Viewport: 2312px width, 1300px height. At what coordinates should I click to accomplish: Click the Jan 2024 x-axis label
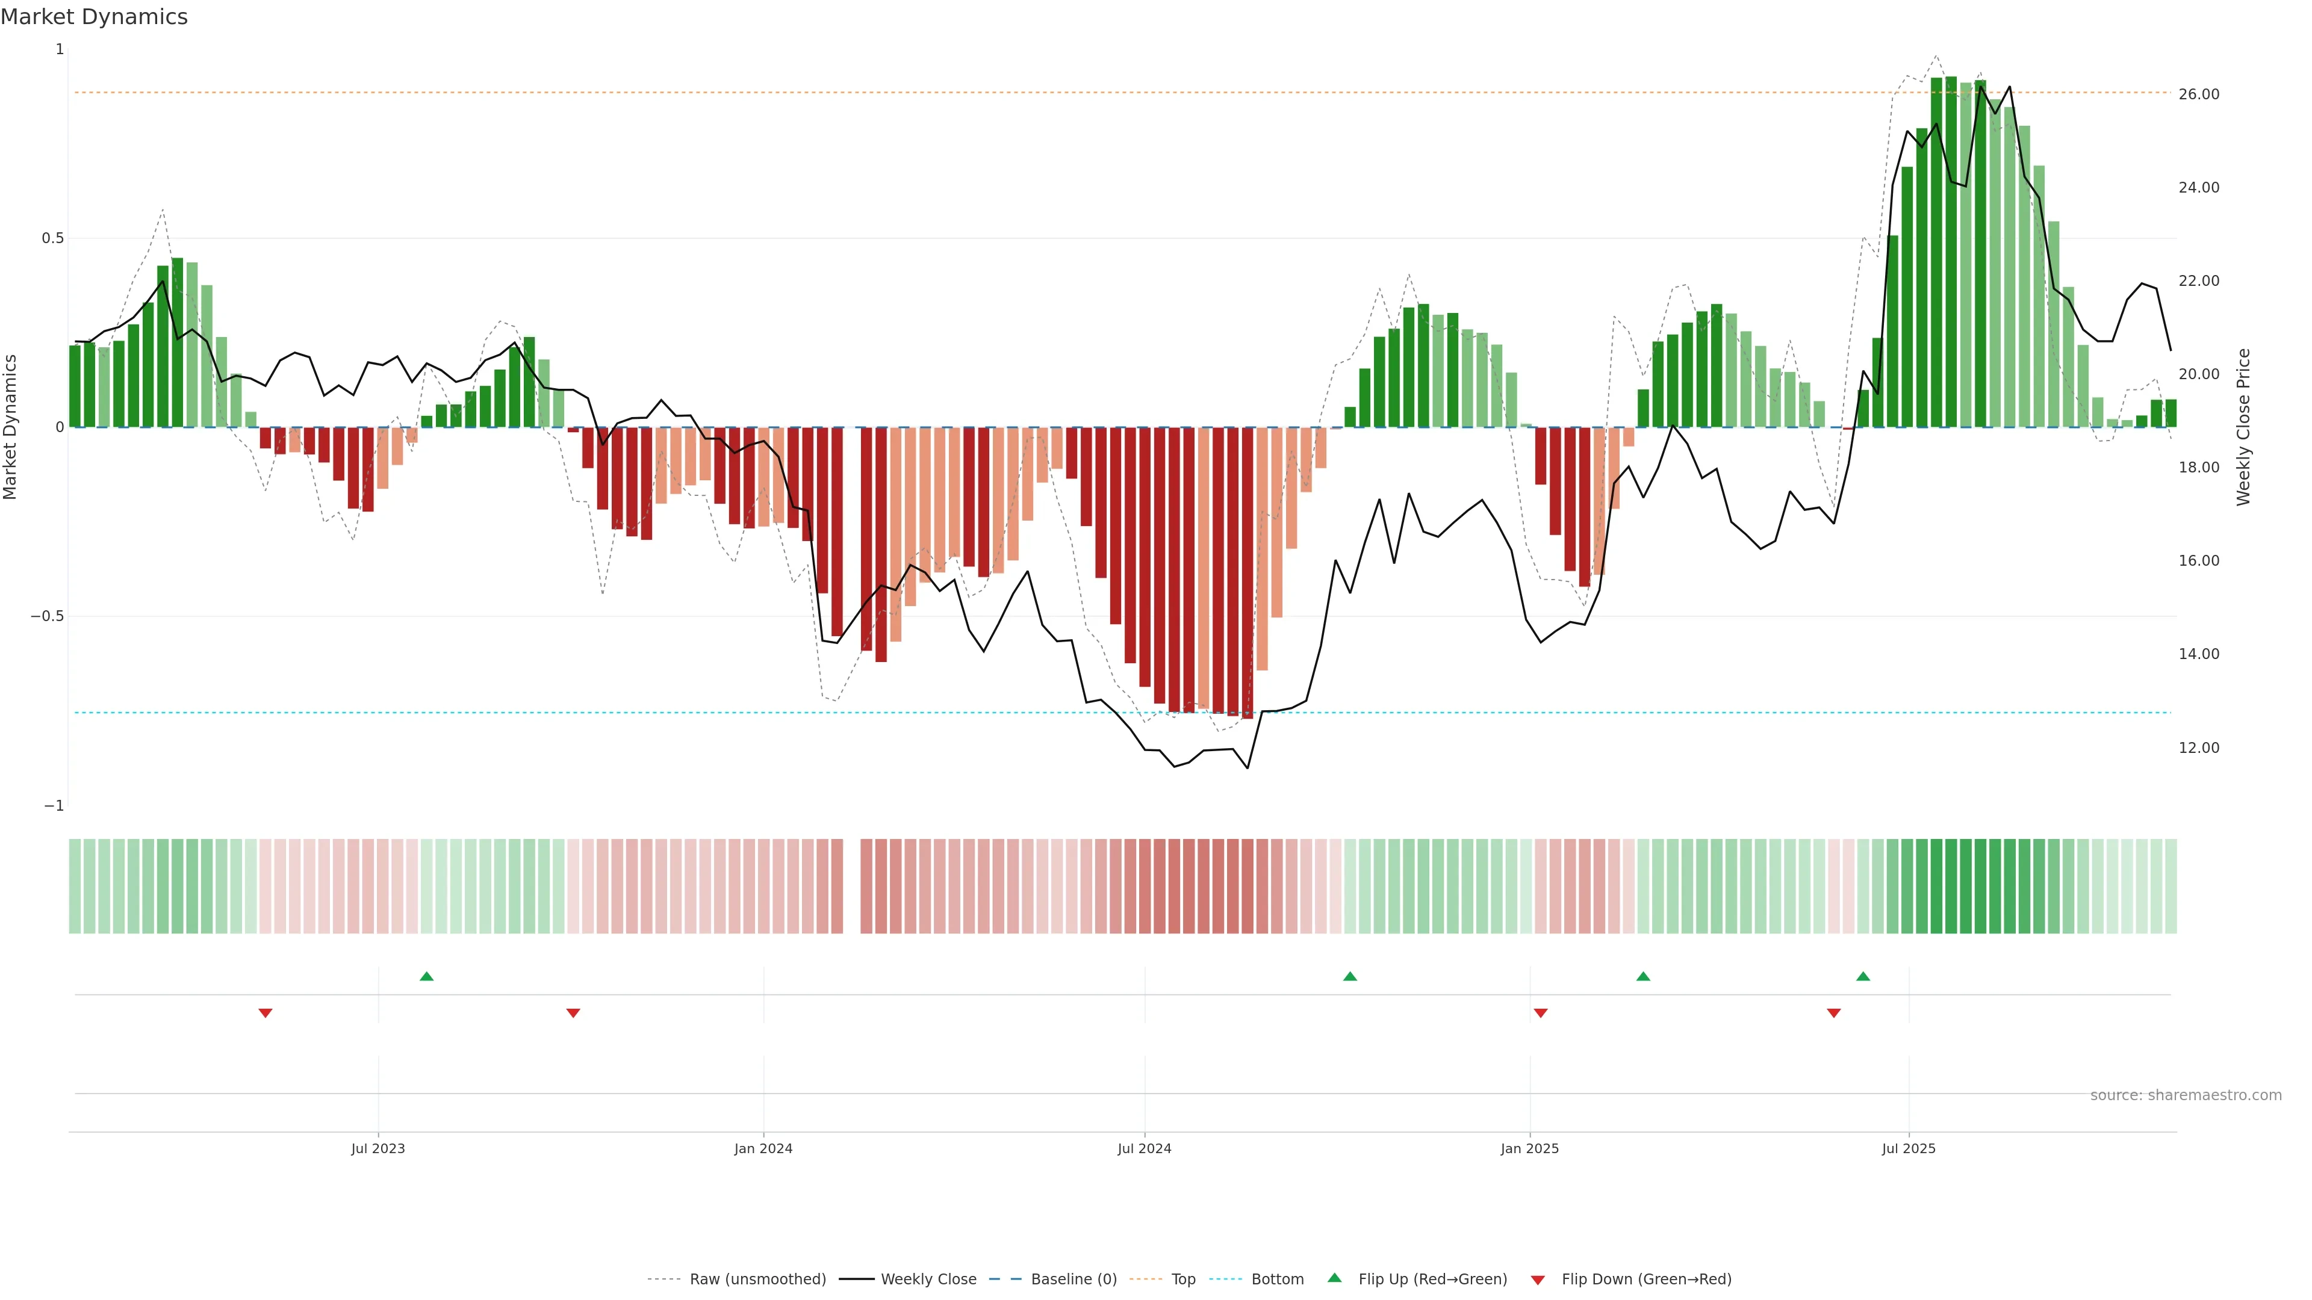pos(763,1148)
